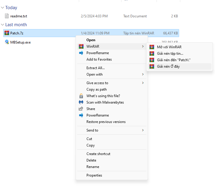Click the Malwarebytes icon in context menu

(x=81, y=102)
